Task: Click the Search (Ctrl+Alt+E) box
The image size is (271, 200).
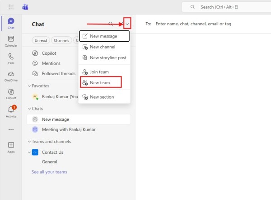Action: coord(226,7)
